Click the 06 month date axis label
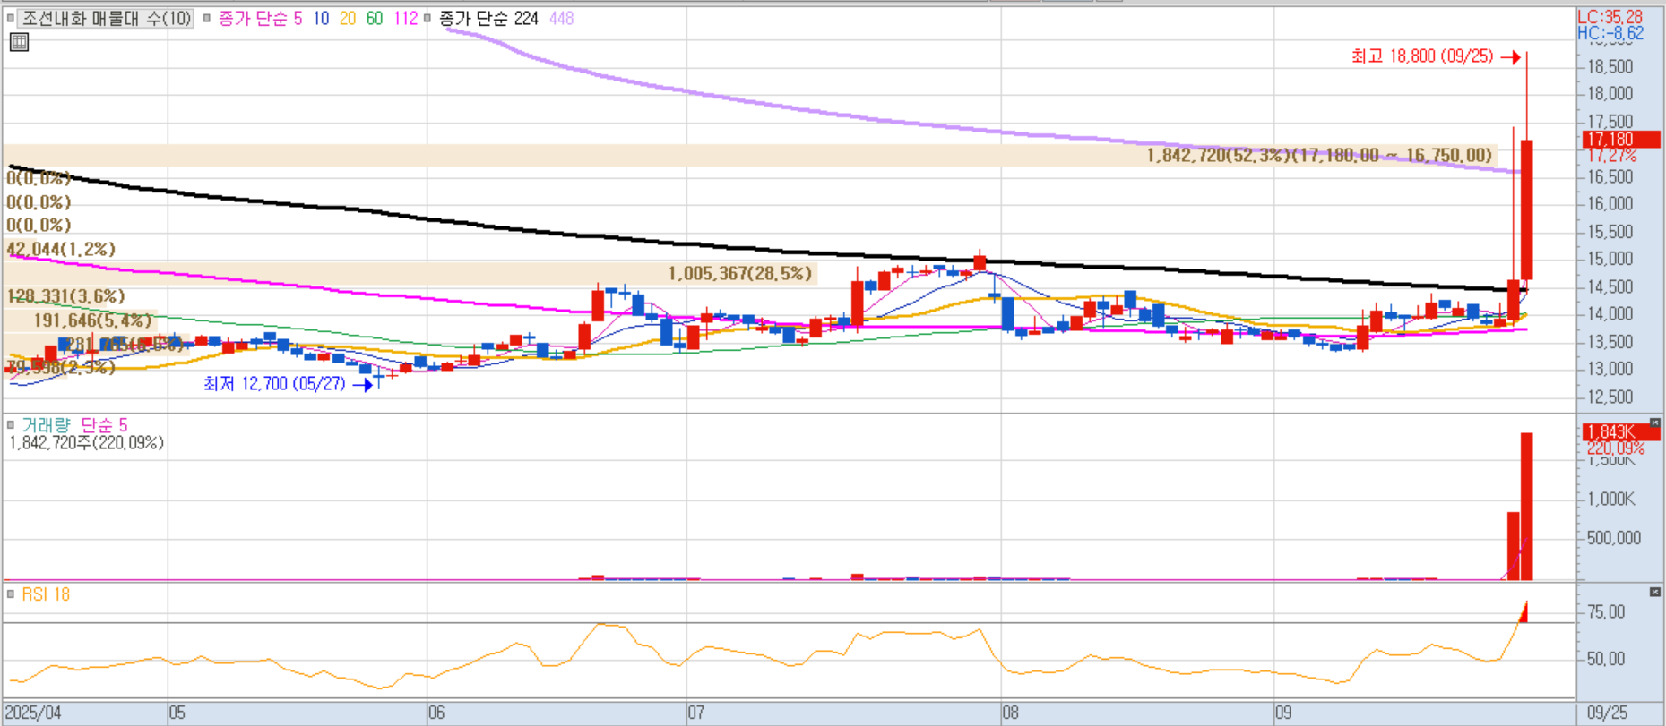This screenshot has height=726, width=1666. pos(436,713)
